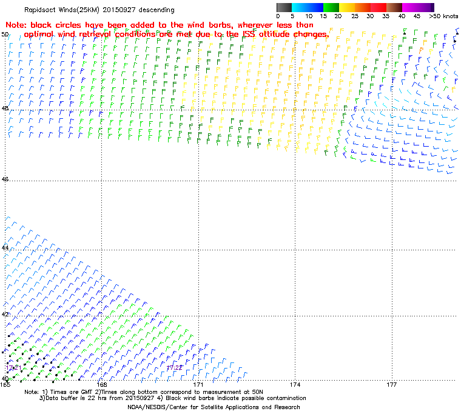Click the gray 0-5 knots color segment

pos(284,7)
